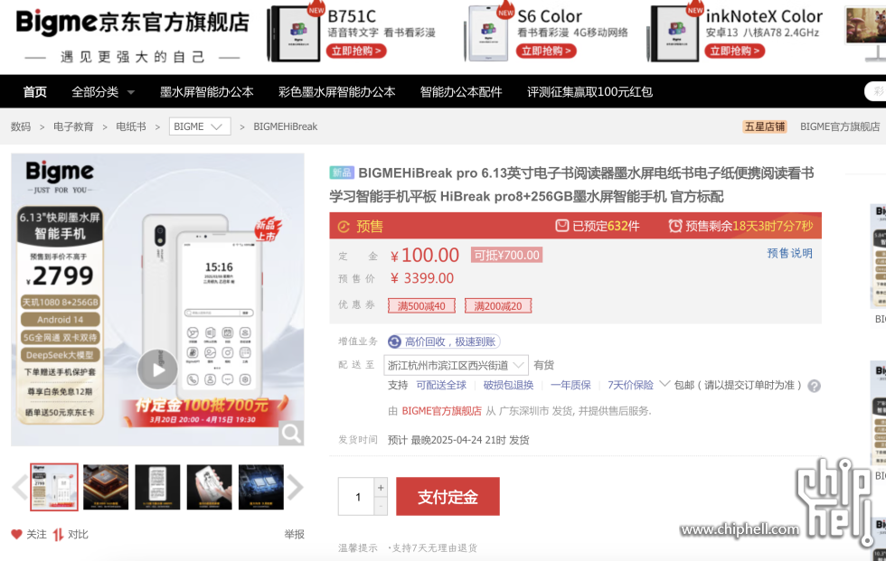Open the delivery address dropdown
The image size is (886, 561).
[456, 365]
